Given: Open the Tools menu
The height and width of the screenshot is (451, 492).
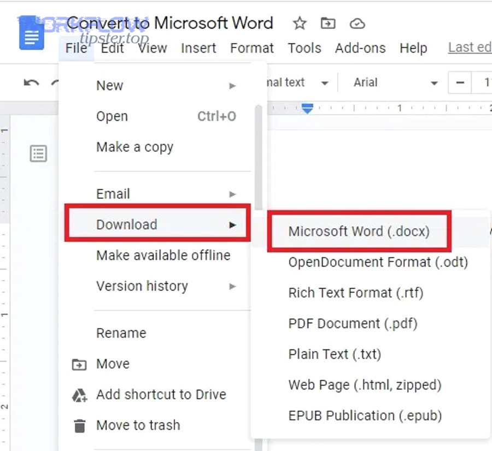Looking at the screenshot, I should (x=304, y=48).
